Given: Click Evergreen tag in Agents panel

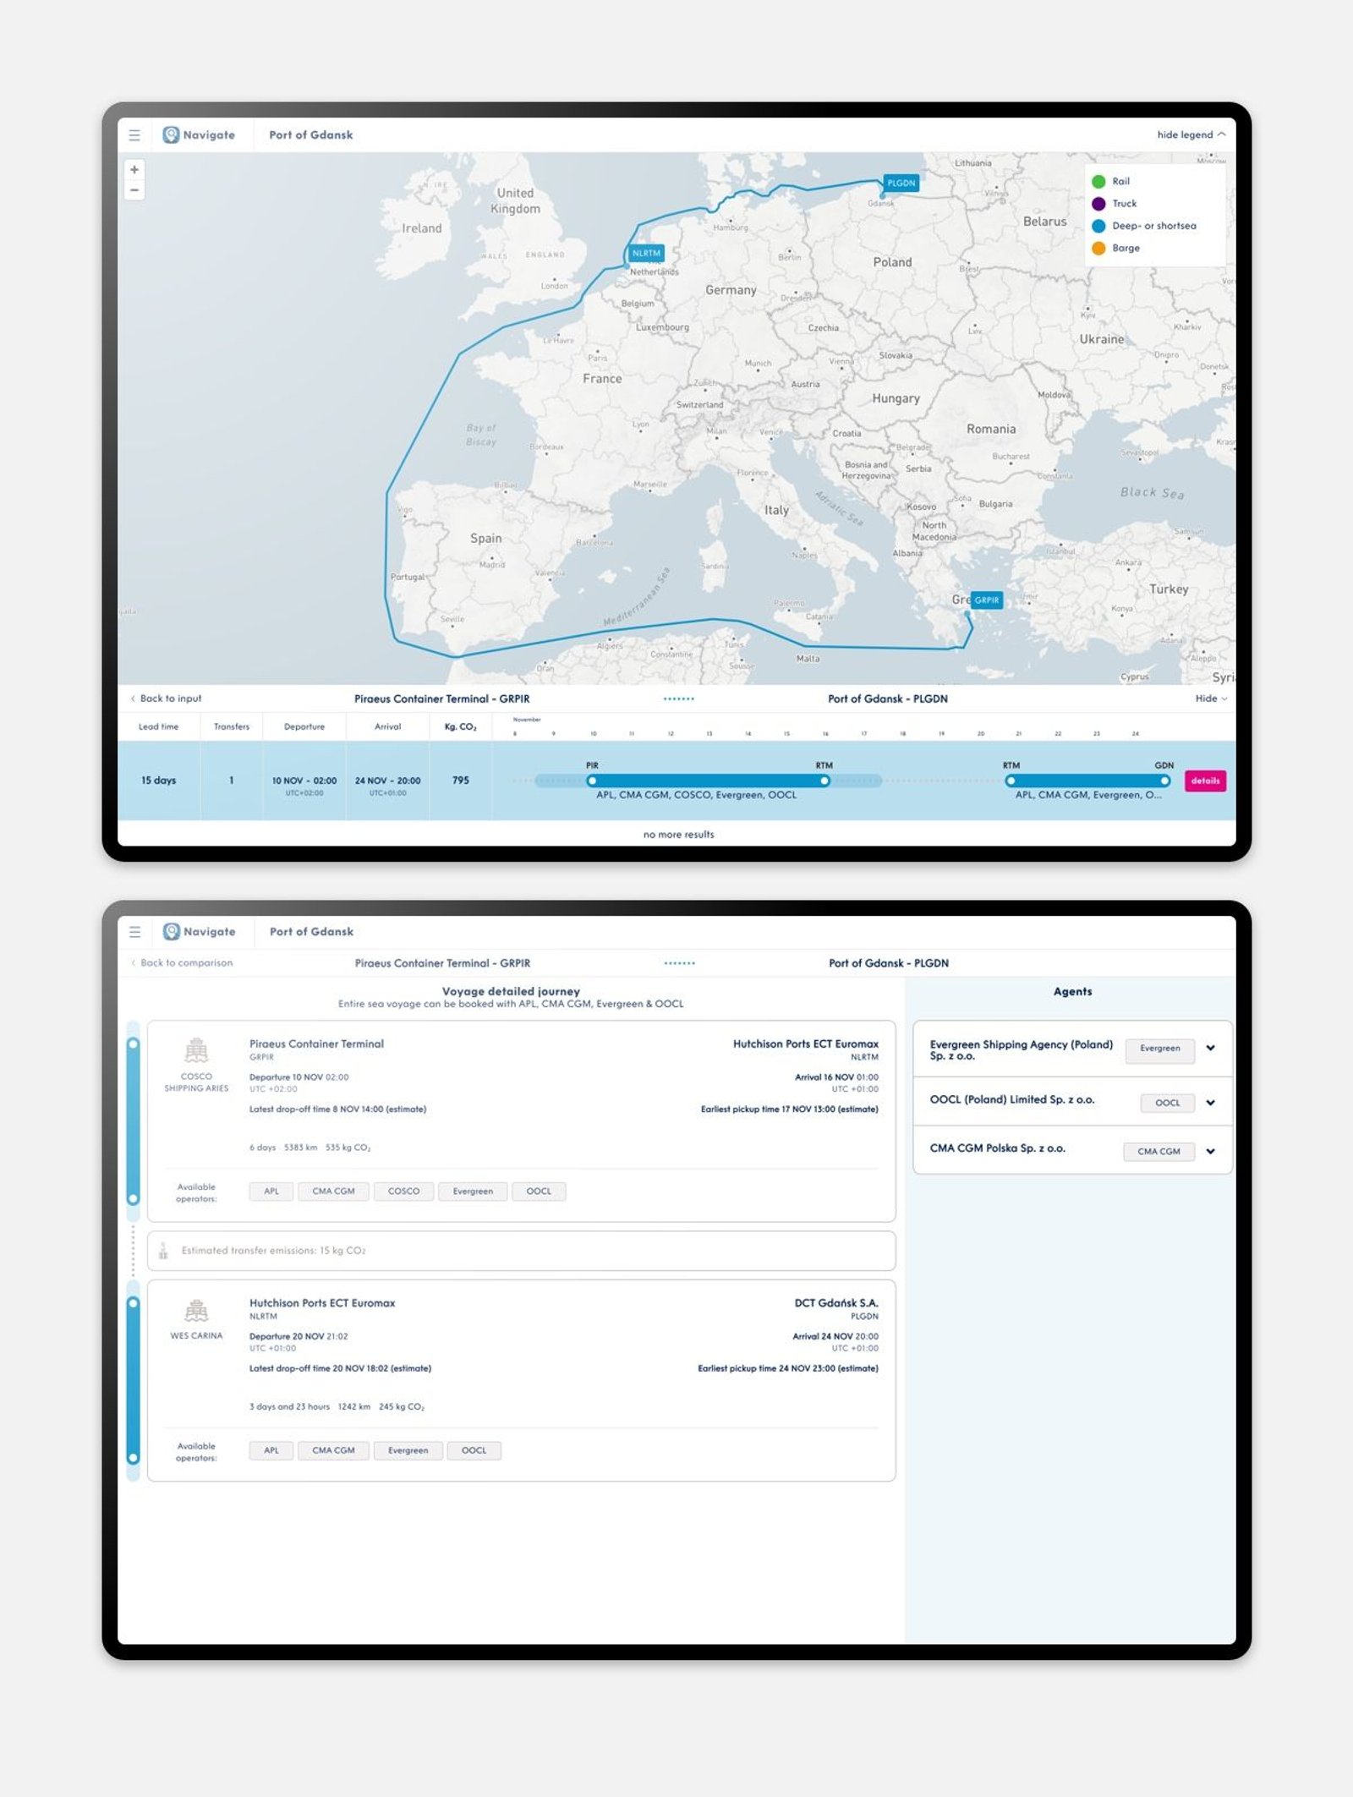Looking at the screenshot, I should pyautogui.click(x=1159, y=1049).
